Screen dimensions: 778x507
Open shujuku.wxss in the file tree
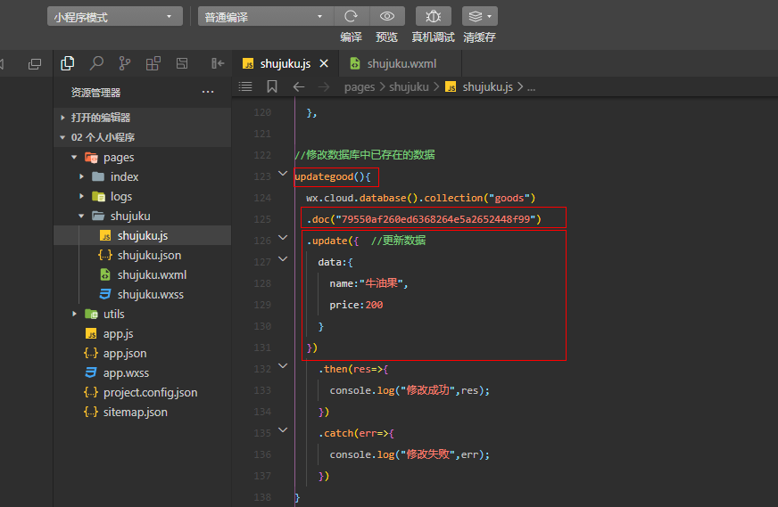(142, 294)
